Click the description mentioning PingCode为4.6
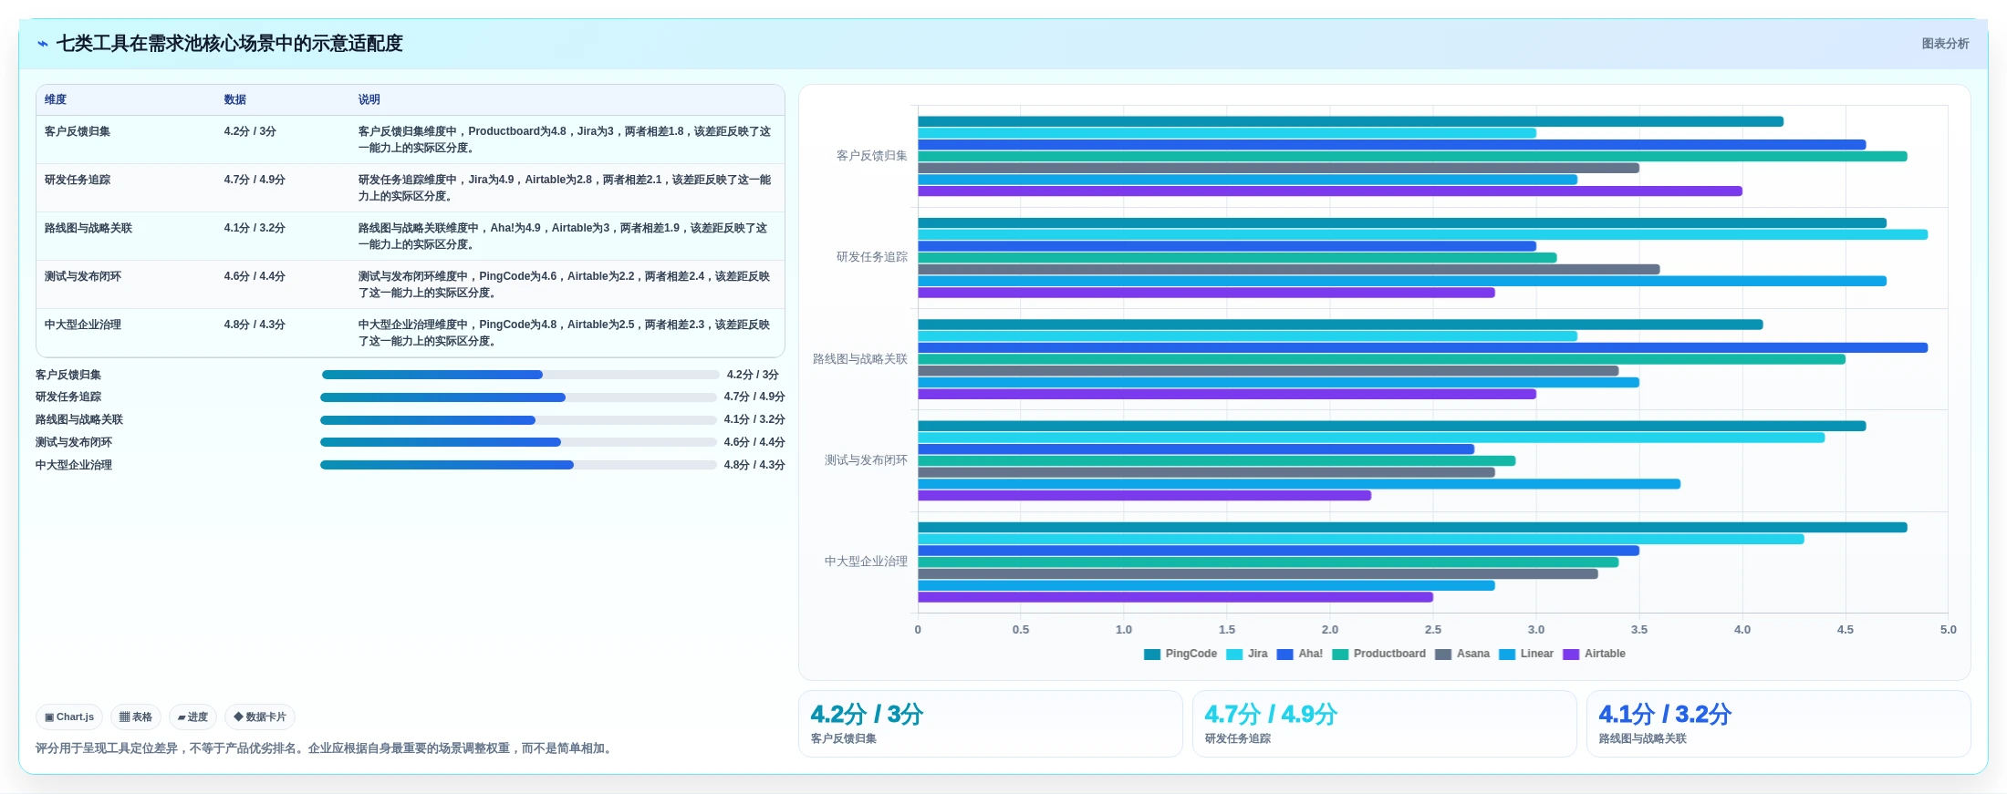The width and height of the screenshot is (2007, 794). click(565, 284)
